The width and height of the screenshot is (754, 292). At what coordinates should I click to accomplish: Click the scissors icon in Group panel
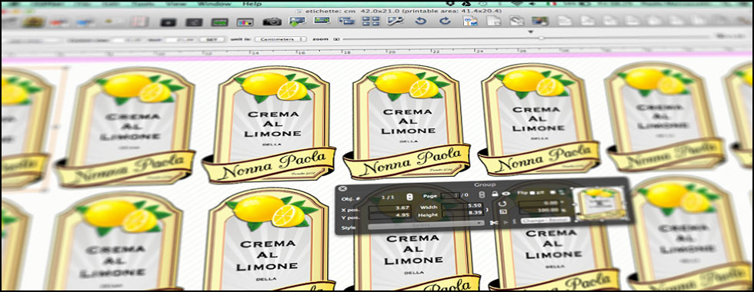pos(493,222)
